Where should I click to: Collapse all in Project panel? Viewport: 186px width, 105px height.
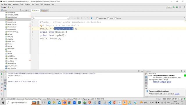23,10
